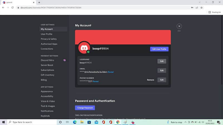Open Microsoft Store from the taskbar

pos(89,122)
